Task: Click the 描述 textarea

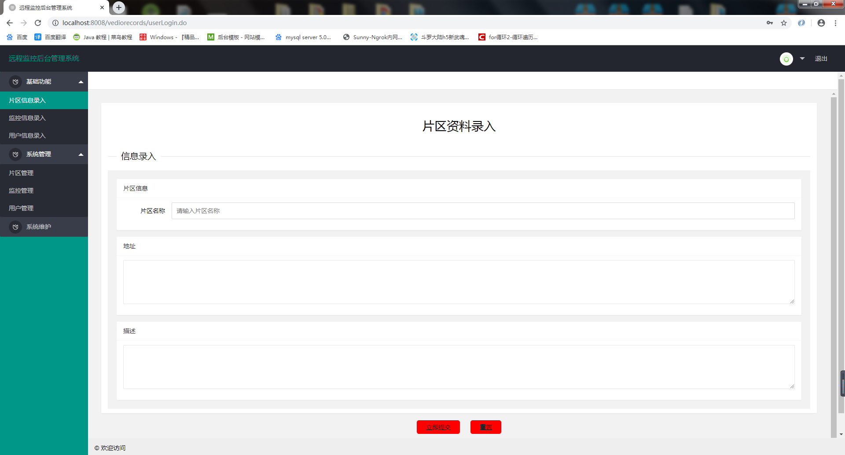Action: click(459, 367)
